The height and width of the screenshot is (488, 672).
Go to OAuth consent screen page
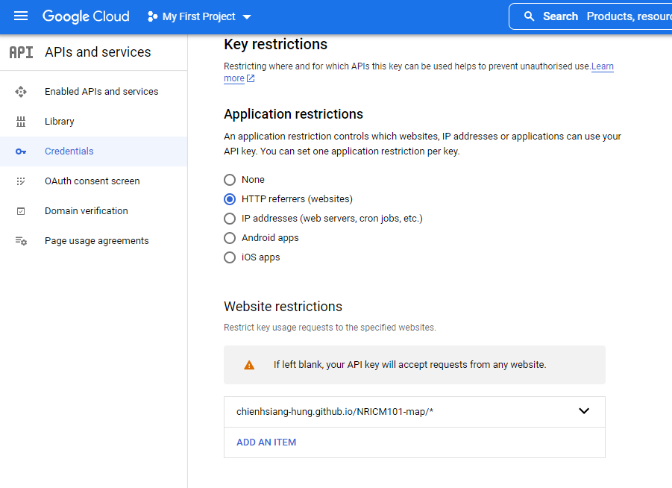92,181
